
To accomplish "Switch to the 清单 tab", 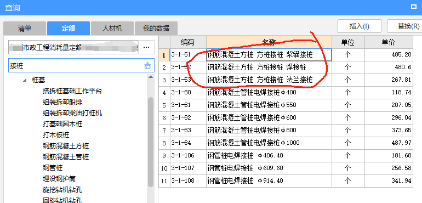I will (x=25, y=29).
